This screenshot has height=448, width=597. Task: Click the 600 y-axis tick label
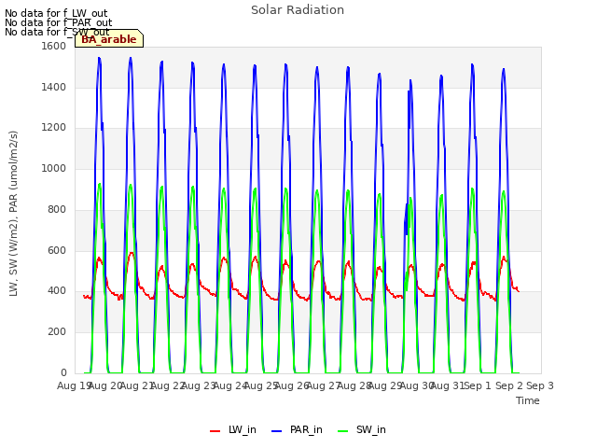(x=57, y=250)
